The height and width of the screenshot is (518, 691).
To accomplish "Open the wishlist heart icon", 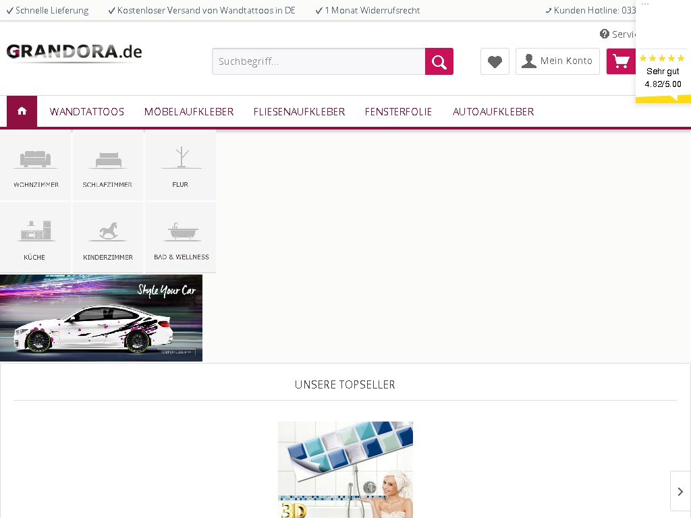I will pos(495,61).
